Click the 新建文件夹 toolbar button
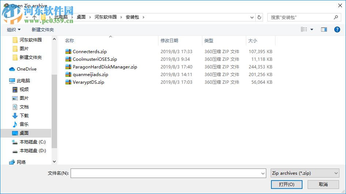 [x=42, y=29]
